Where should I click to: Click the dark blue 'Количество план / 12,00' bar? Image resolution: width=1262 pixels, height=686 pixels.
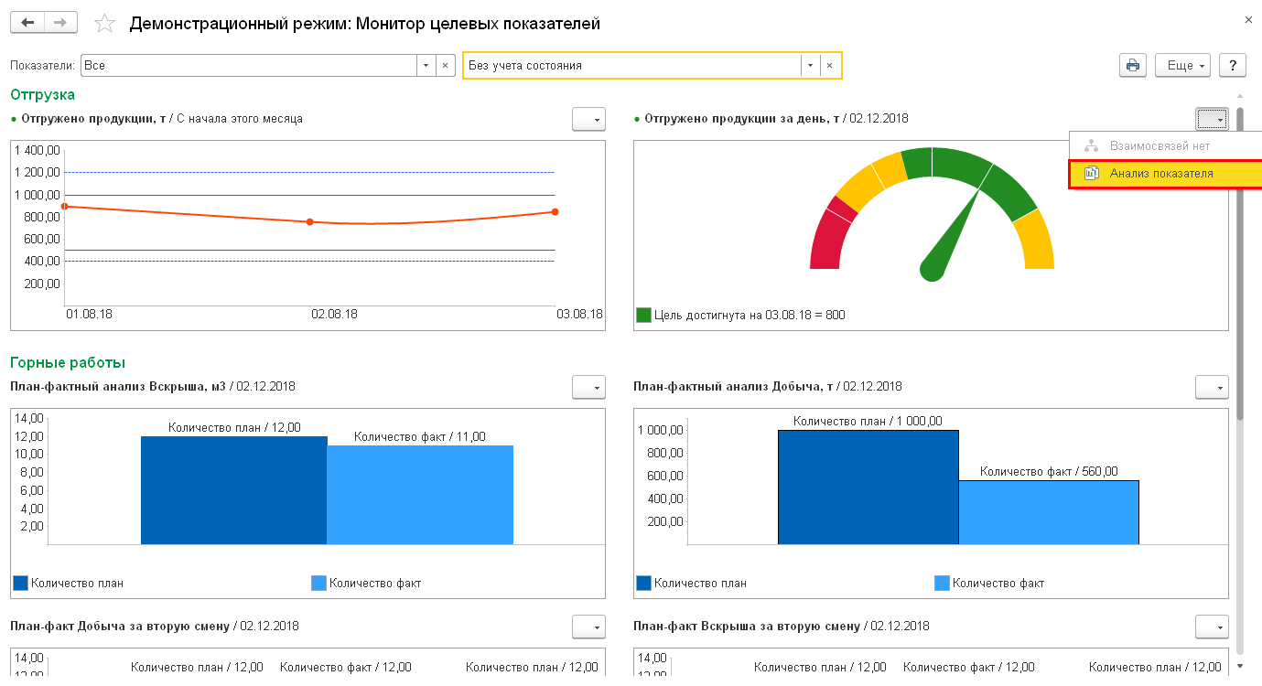click(x=233, y=490)
